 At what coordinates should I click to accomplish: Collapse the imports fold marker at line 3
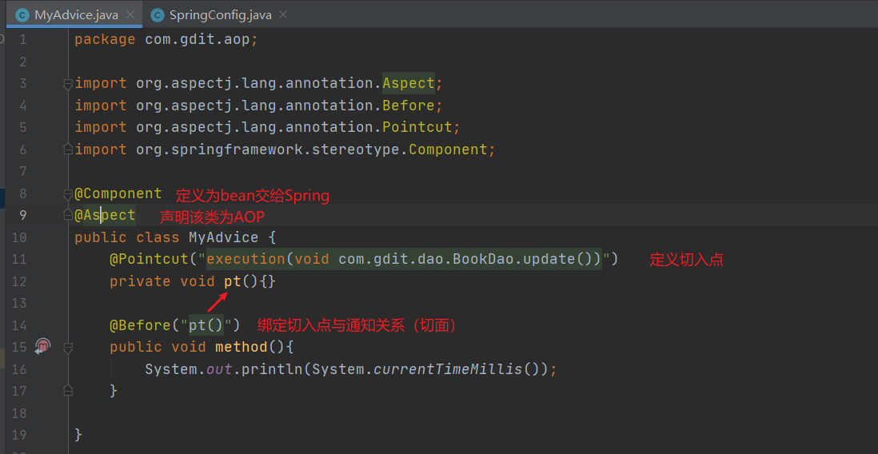click(68, 85)
